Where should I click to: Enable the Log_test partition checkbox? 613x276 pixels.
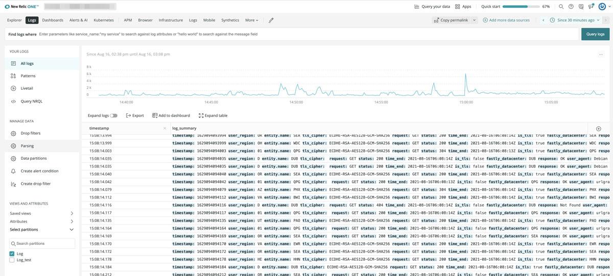point(12,260)
